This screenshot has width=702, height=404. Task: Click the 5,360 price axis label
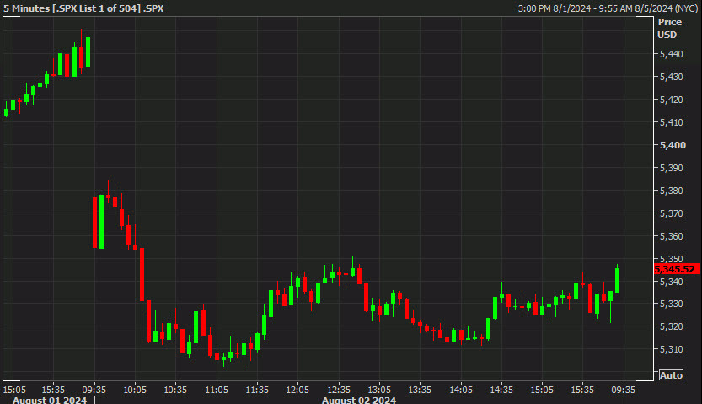pos(671,236)
